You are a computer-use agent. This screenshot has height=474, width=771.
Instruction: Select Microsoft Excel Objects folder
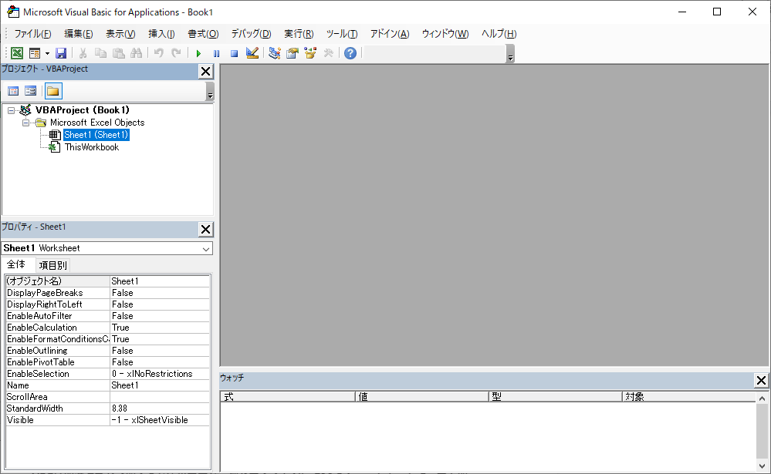[97, 123]
